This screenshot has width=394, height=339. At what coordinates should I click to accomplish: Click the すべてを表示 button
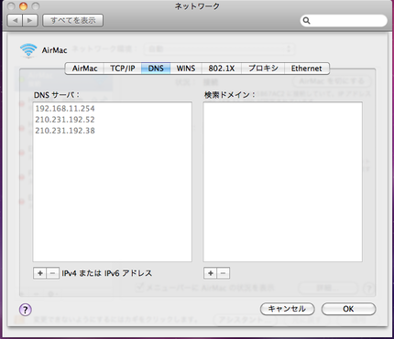(72, 20)
